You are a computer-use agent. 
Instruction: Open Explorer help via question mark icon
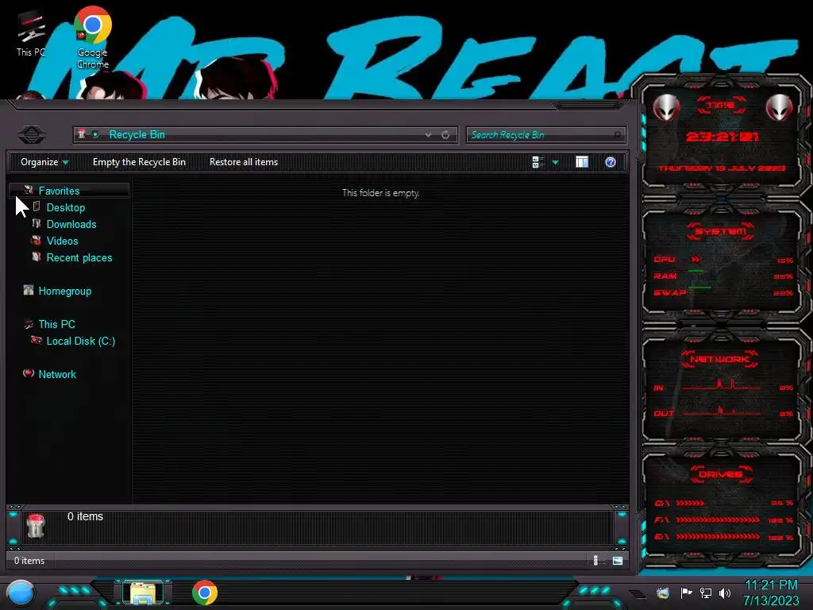tap(611, 162)
